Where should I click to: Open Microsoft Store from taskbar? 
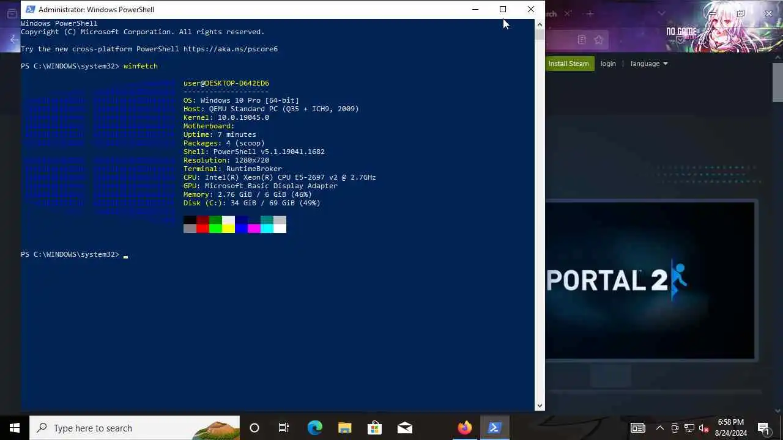coord(374,428)
